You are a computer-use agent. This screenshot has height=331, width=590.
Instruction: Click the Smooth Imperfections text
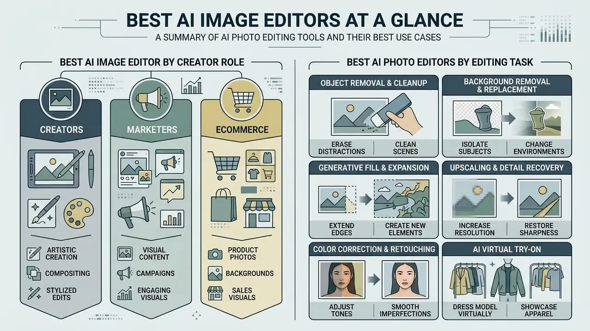tap(406, 310)
